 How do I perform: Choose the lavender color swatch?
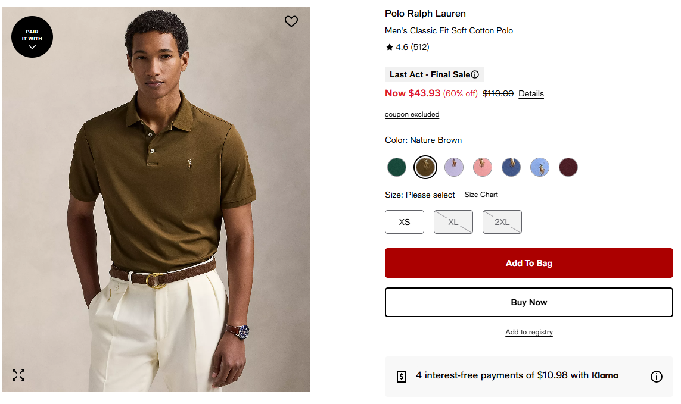click(x=454, y=167)
